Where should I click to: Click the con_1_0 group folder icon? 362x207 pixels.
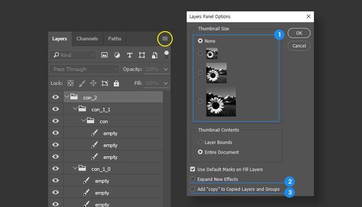(82, 168)
